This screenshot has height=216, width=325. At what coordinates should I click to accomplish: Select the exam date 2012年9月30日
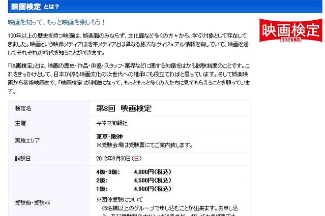coord(113,159)
